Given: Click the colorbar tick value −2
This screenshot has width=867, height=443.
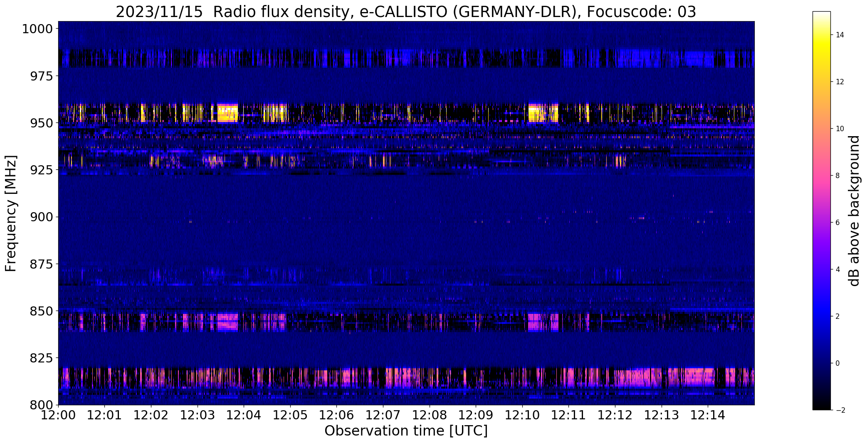Looking at the screenshot, I should tap(840, 410).
